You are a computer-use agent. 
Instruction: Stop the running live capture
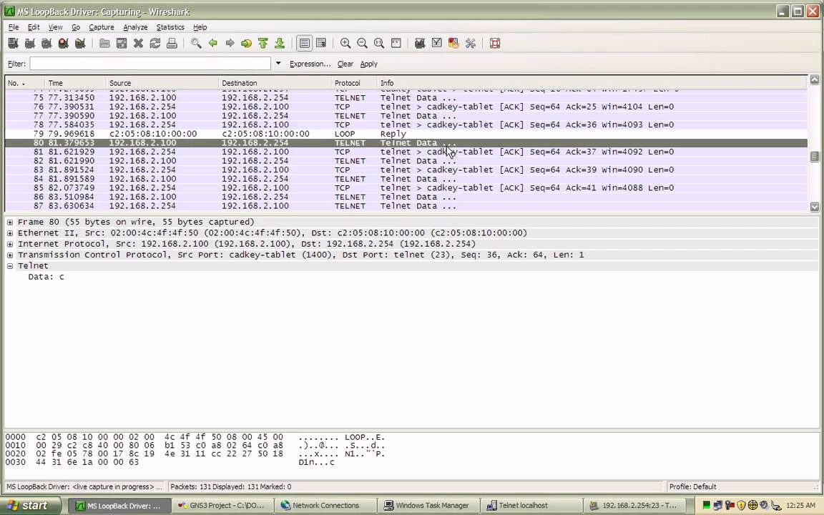point(64,44)
